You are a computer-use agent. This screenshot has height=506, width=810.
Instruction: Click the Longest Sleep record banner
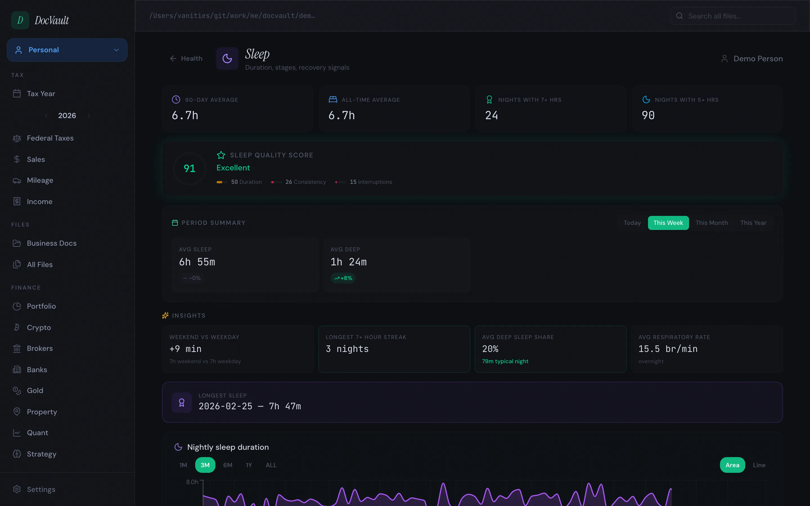click(472, 402)
